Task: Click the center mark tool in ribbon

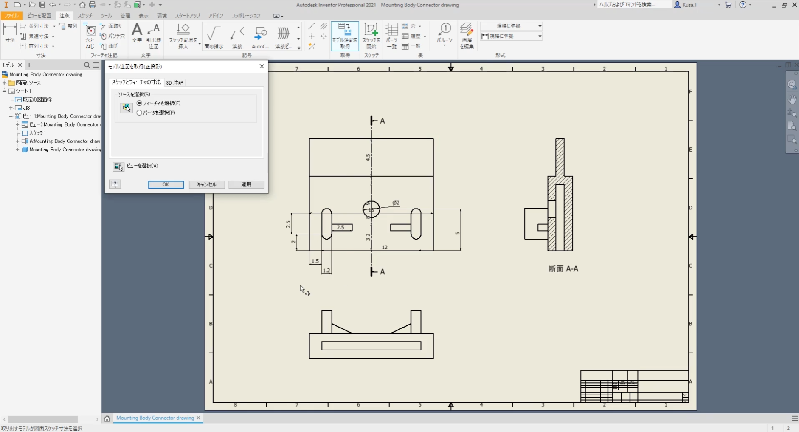Action: [x=312, y=36]
